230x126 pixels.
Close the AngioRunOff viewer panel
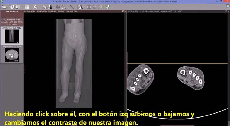click(229, 11)
